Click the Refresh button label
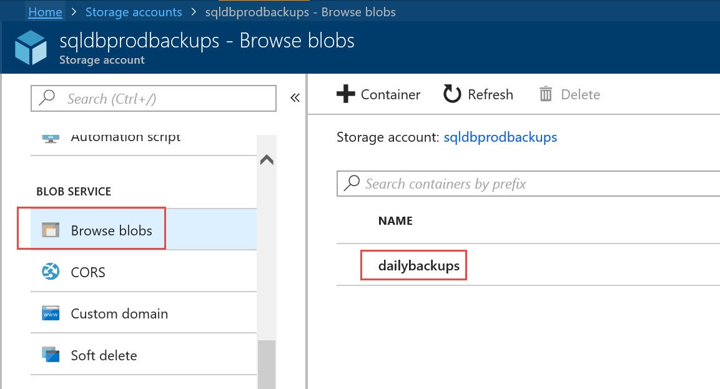Screen dimensions: 720x389 490,95
